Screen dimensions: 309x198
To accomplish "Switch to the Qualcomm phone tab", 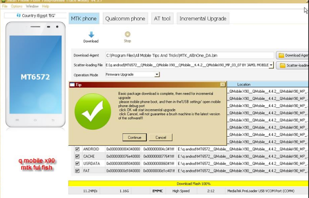I will (x=126, y=18).
